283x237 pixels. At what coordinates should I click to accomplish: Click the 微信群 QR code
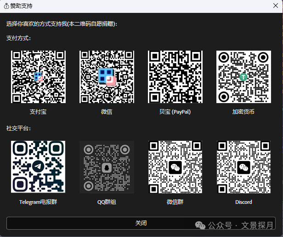coord(175,167)
